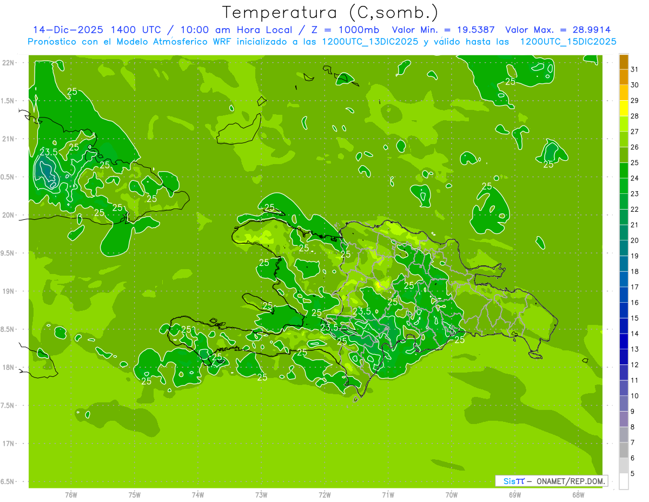Pick the legend color between 30 and 31
Image resolution: width=649 pixels, height=502 pixels.
[624, 77]
